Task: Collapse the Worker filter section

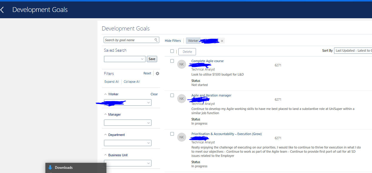Action: [x=105, y=94]
